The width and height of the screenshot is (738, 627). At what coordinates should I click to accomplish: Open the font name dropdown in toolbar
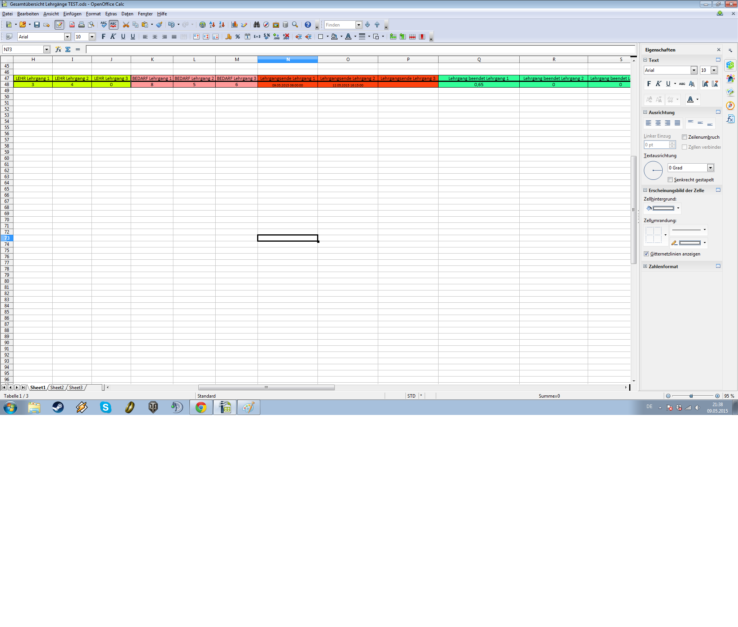coord(68,37)
